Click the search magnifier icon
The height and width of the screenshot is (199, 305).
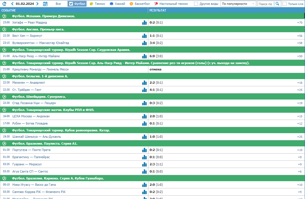point(277,4)
